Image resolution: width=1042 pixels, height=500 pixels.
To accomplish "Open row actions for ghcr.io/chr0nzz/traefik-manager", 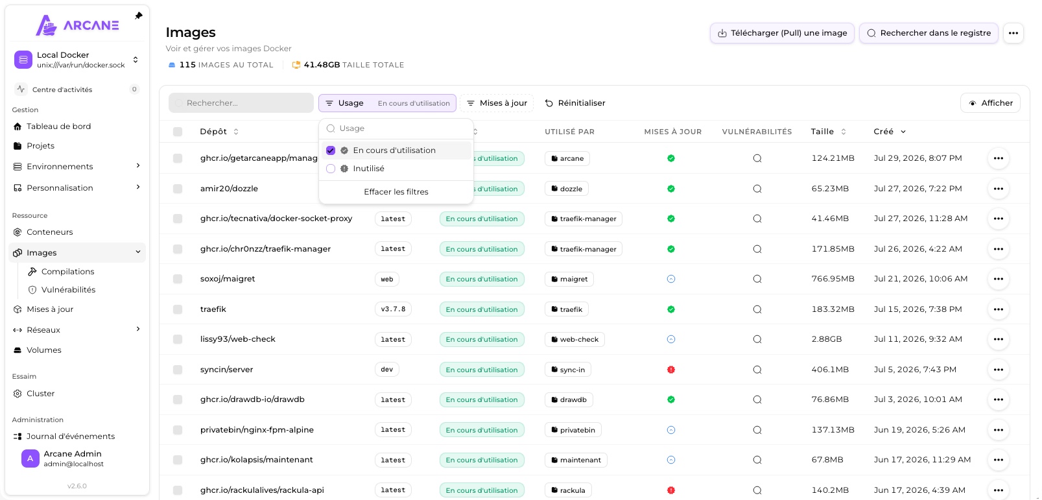I will 998,249.
